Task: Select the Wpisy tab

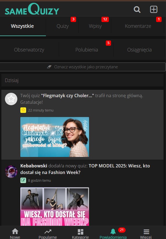Action: [x=95, y=26]
